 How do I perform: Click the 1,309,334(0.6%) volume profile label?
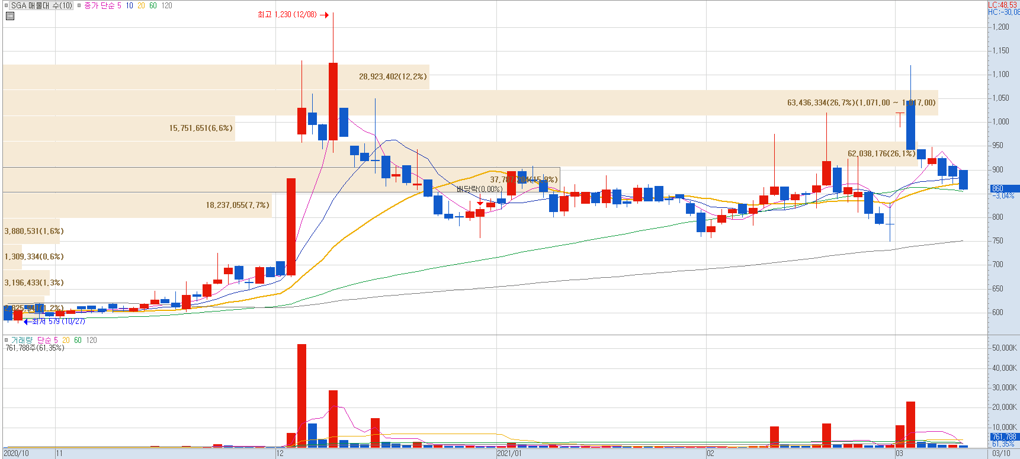(x=34, y=256)
